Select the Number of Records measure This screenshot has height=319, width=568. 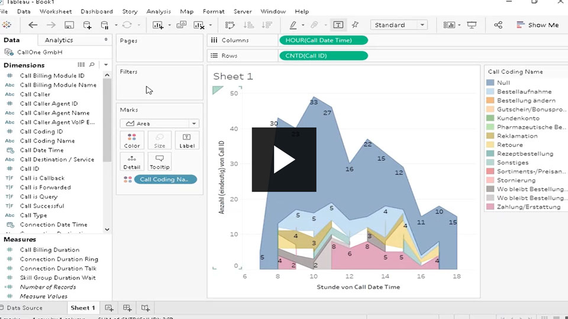48,287
